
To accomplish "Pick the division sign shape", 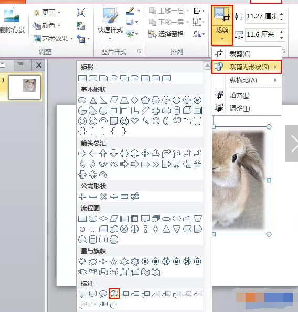I will tap(114, 197).
